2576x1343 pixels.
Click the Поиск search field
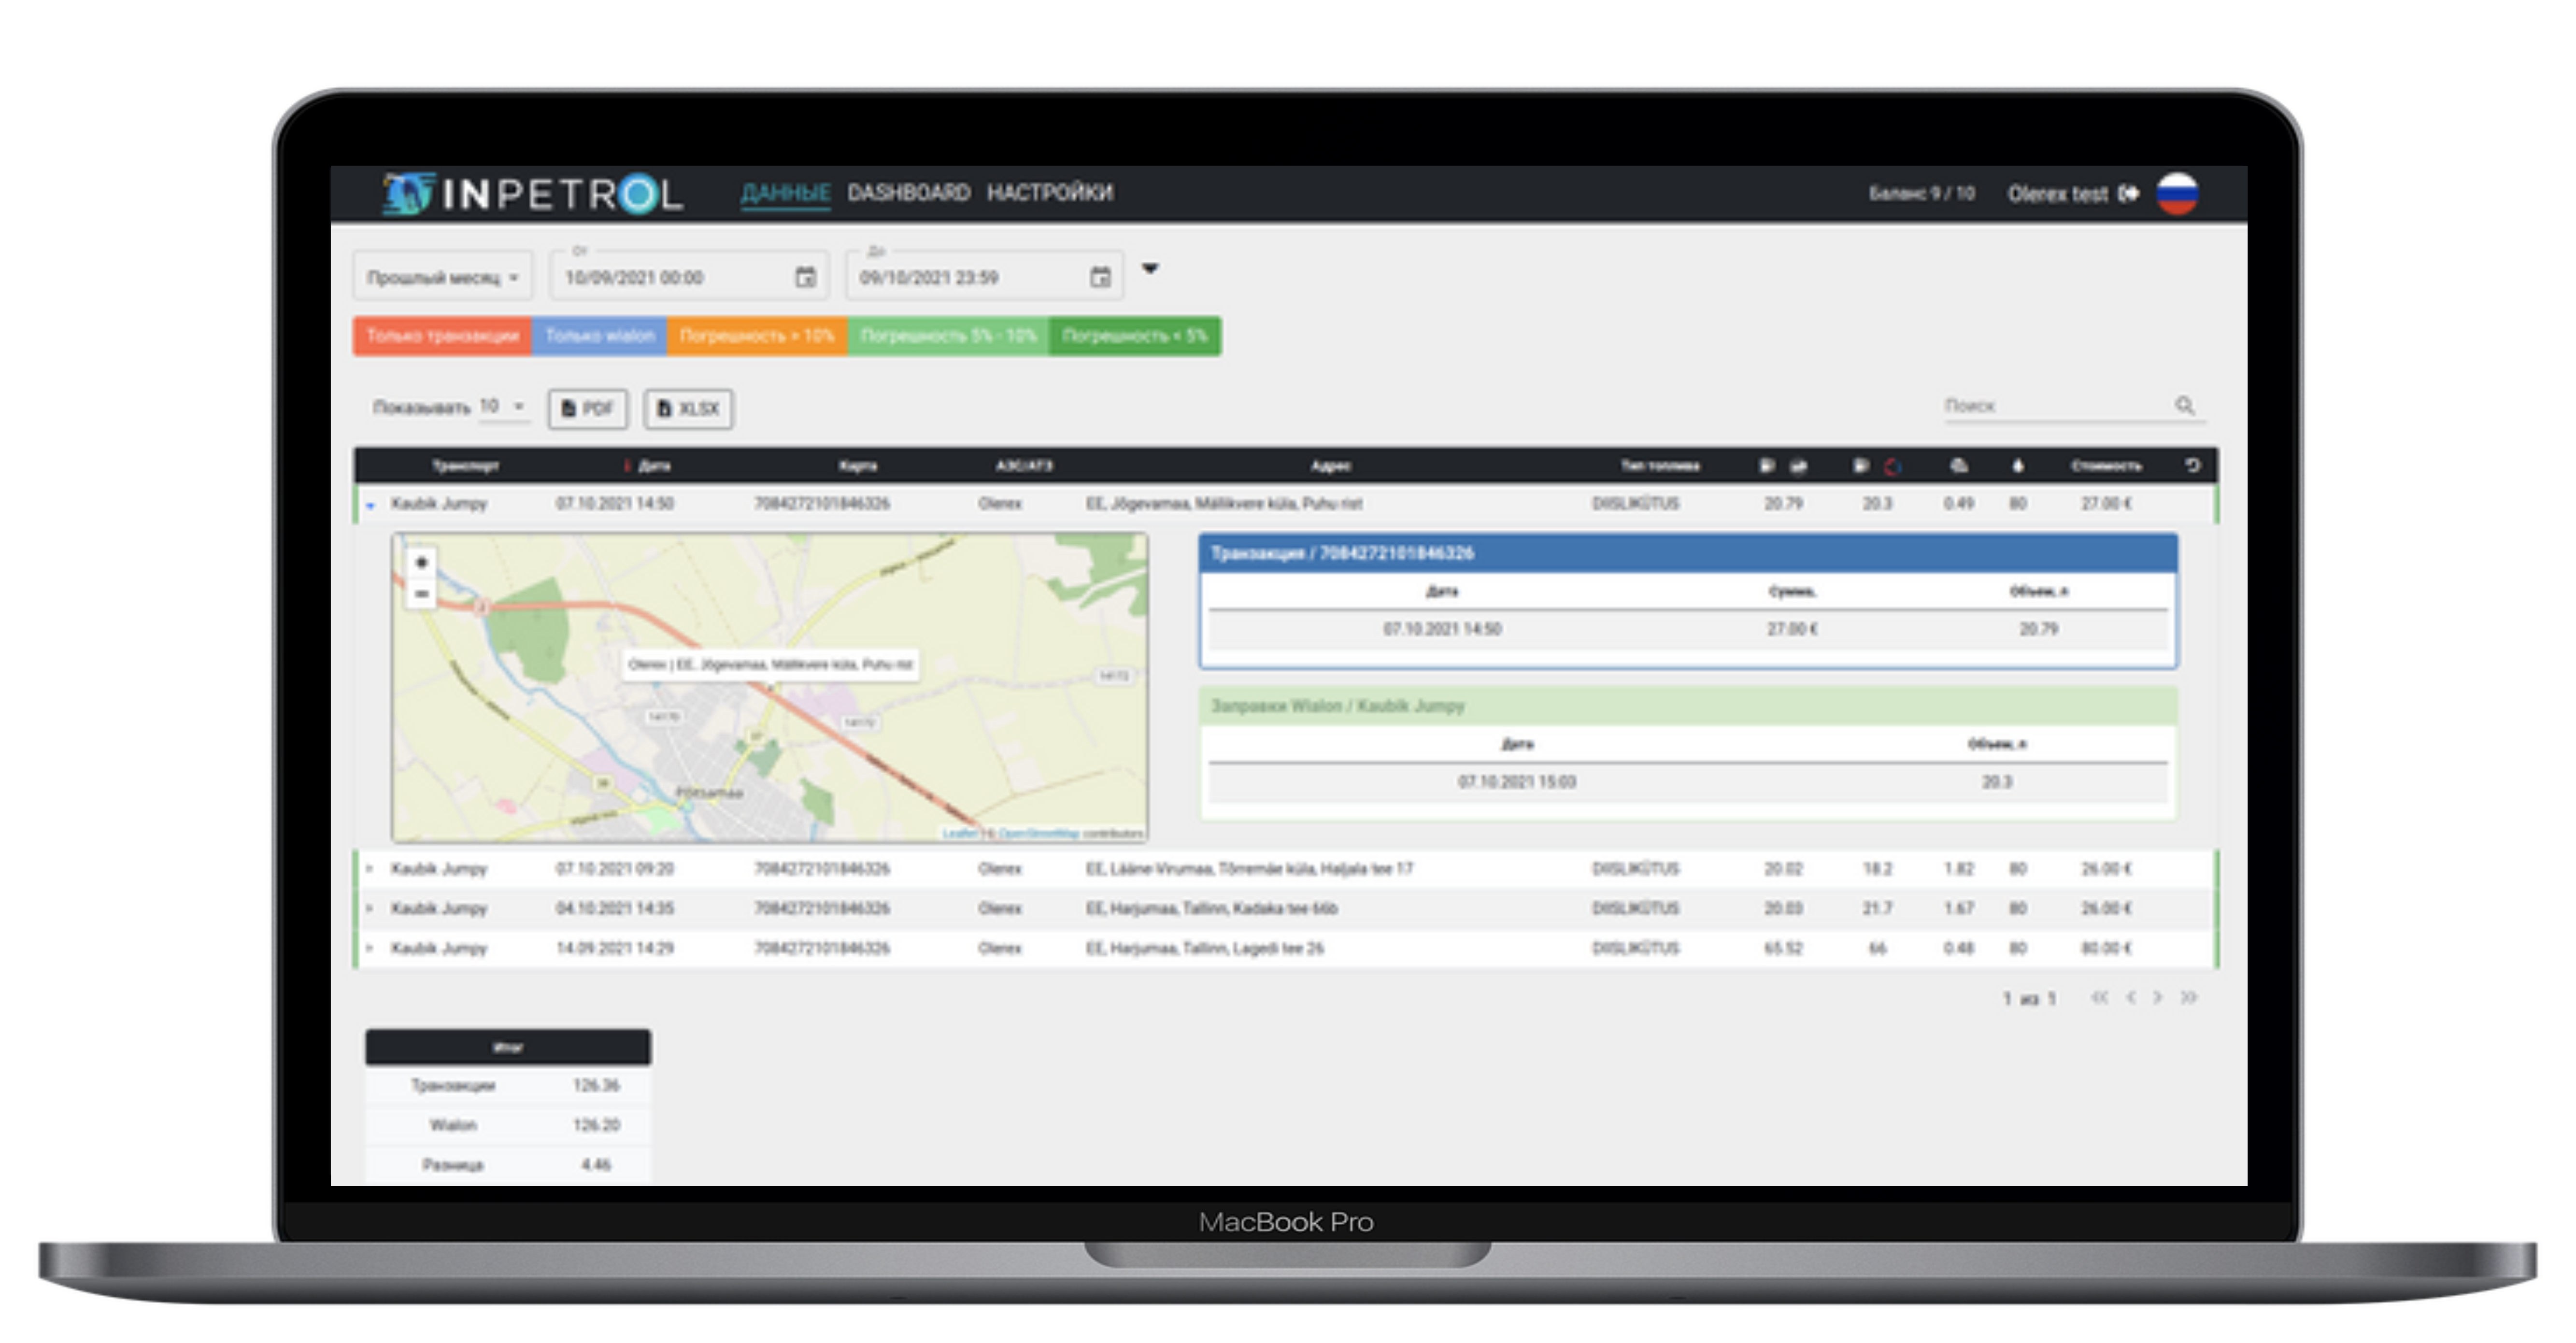point(2050,405)
